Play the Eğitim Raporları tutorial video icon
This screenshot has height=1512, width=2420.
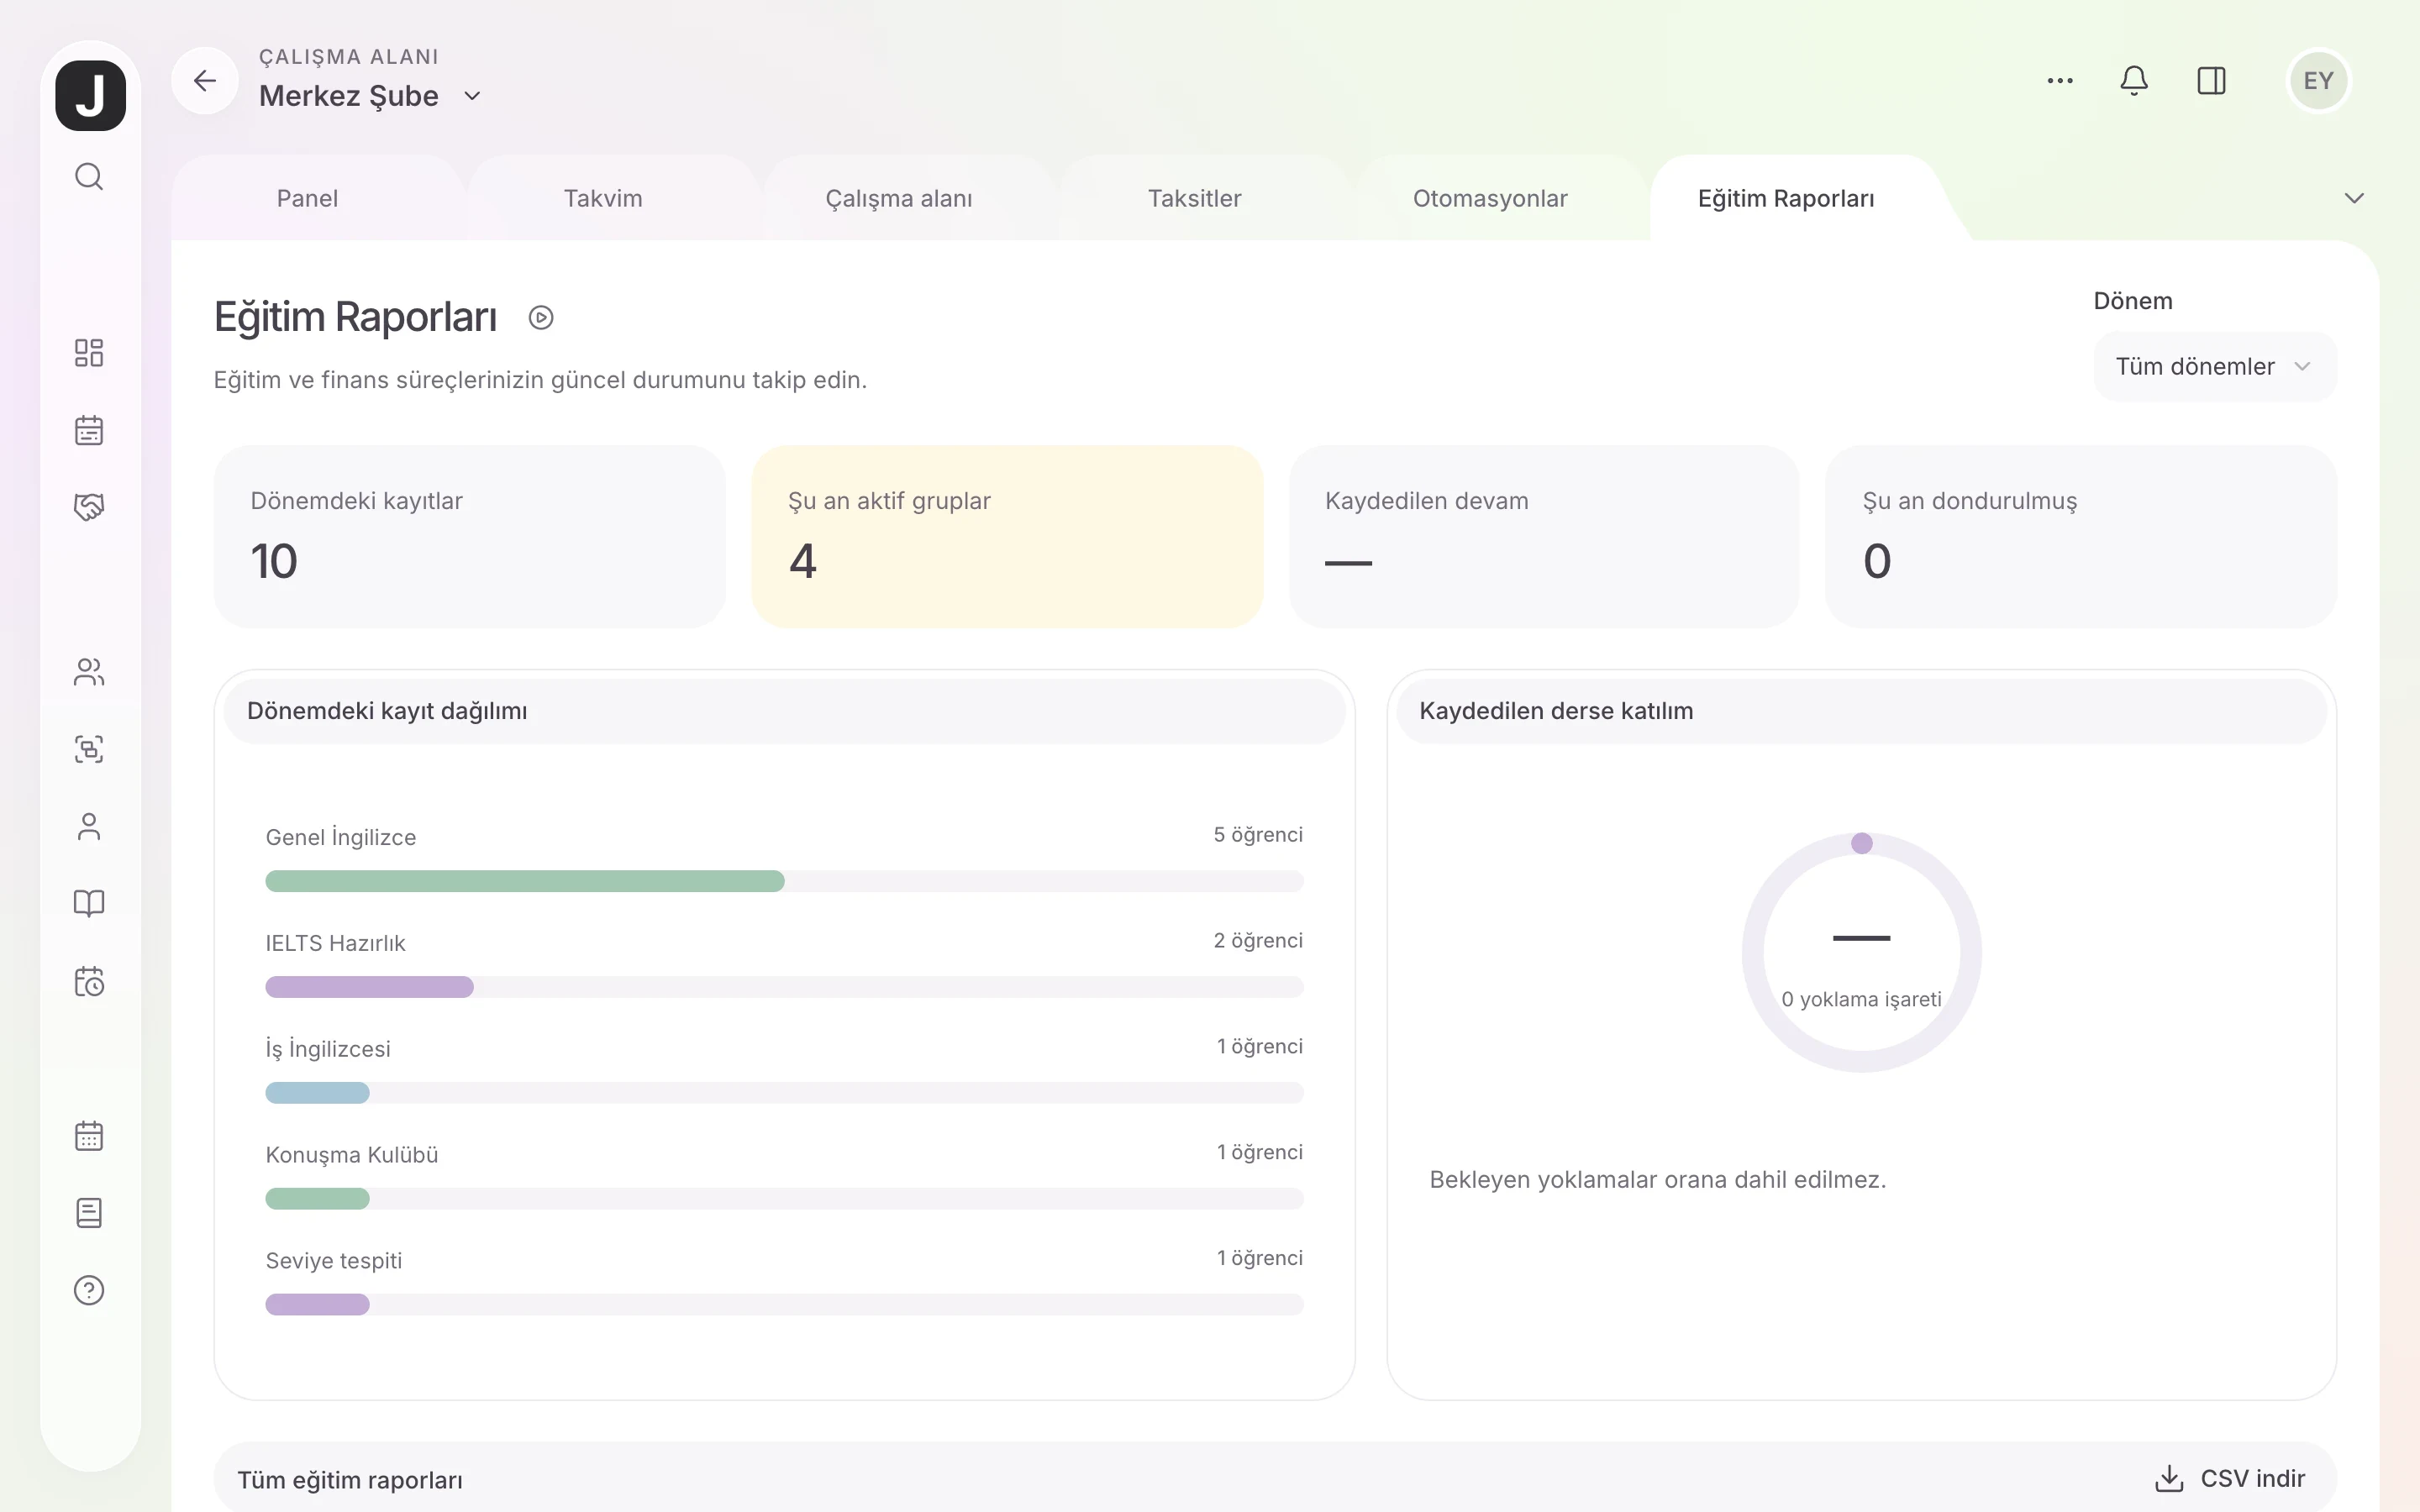(541, 318)
